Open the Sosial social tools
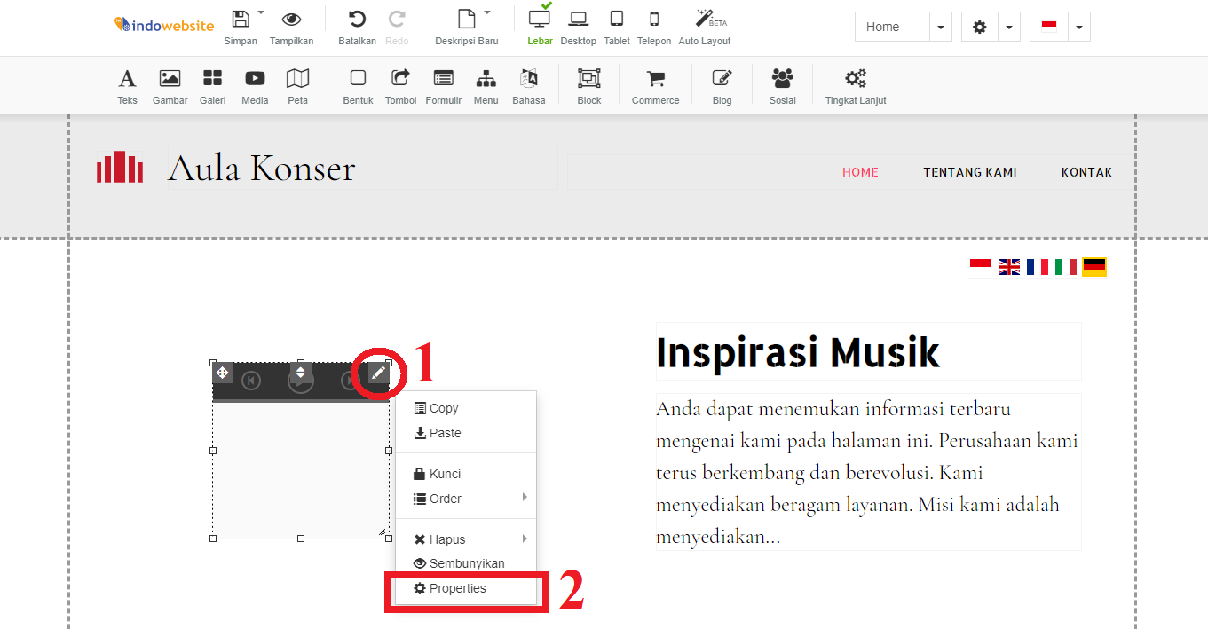This screenshot has width=1208, height=629. 782,85
